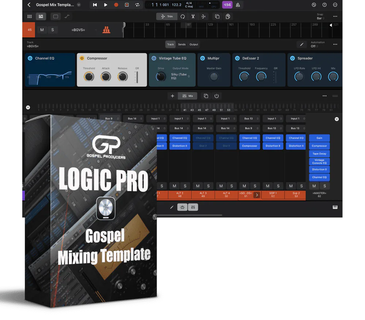Solo the =MASTER= channel strip

coord(324,186)
